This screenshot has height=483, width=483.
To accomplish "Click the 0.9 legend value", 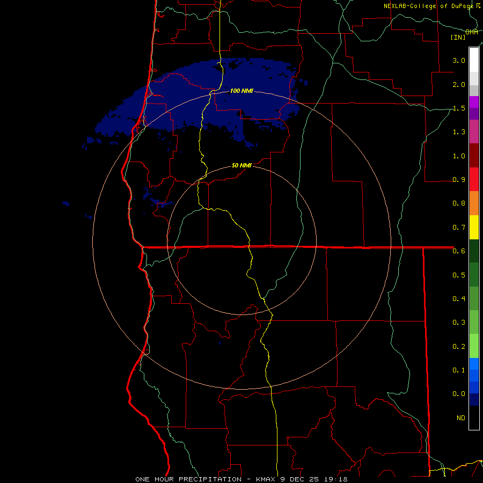I will pyautogui.click(x=459, y=180).
